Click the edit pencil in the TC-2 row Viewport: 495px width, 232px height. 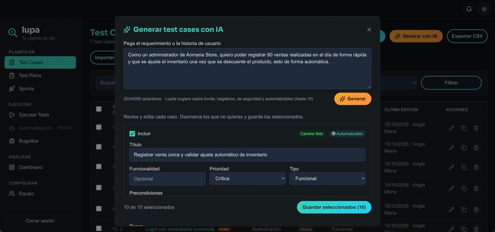[451, 229]
